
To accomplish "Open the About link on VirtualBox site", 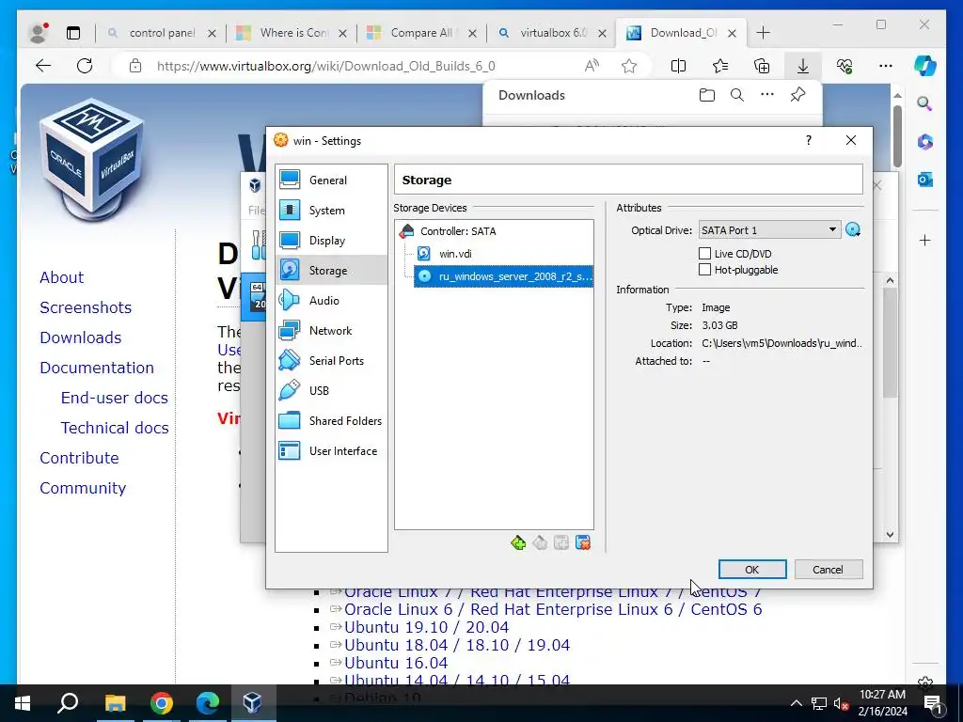I will [61, 277].
